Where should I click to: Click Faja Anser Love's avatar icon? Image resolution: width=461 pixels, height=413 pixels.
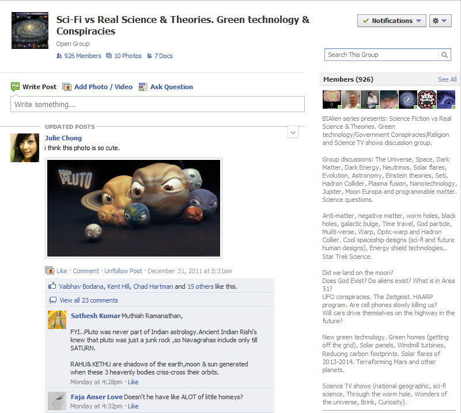point(56,400)
